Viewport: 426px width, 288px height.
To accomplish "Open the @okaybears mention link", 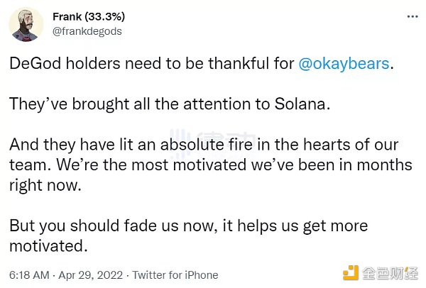I will click(344, 63).
